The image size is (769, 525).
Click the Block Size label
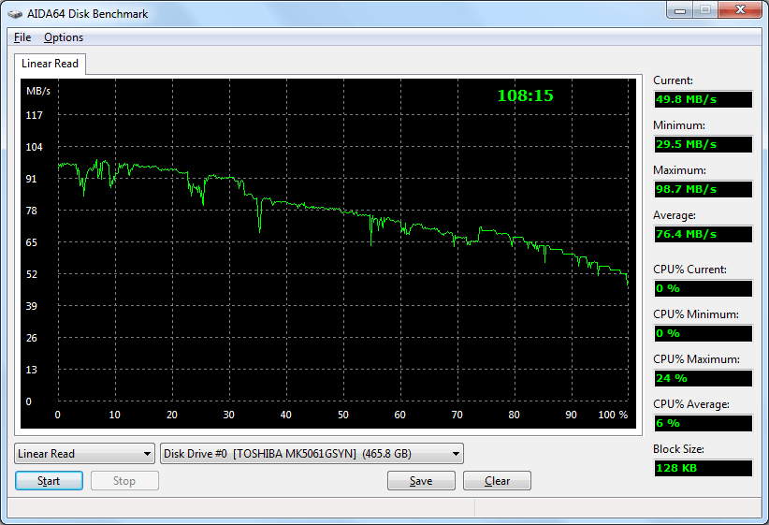(678, 449)
